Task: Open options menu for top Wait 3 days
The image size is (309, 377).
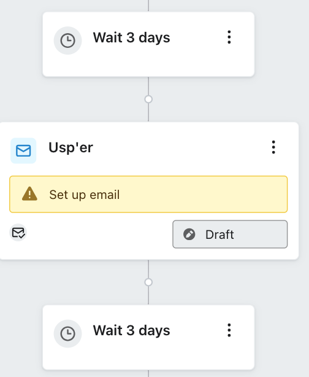Action: click(x=229, y=37)
